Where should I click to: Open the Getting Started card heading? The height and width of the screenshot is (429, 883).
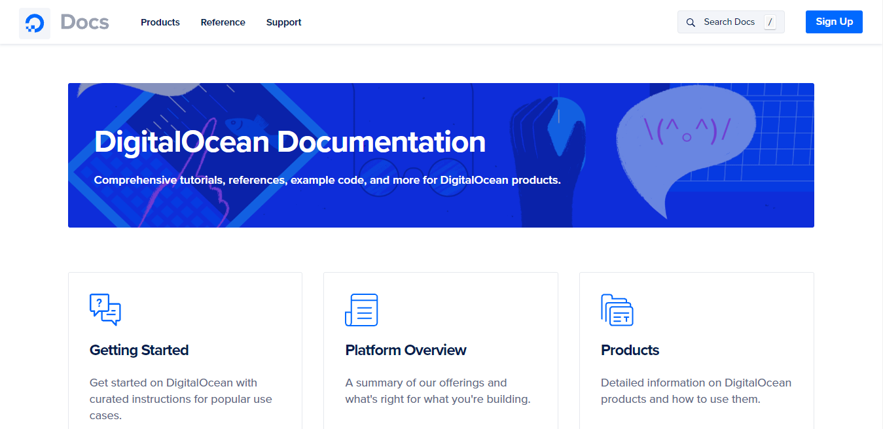139,350
